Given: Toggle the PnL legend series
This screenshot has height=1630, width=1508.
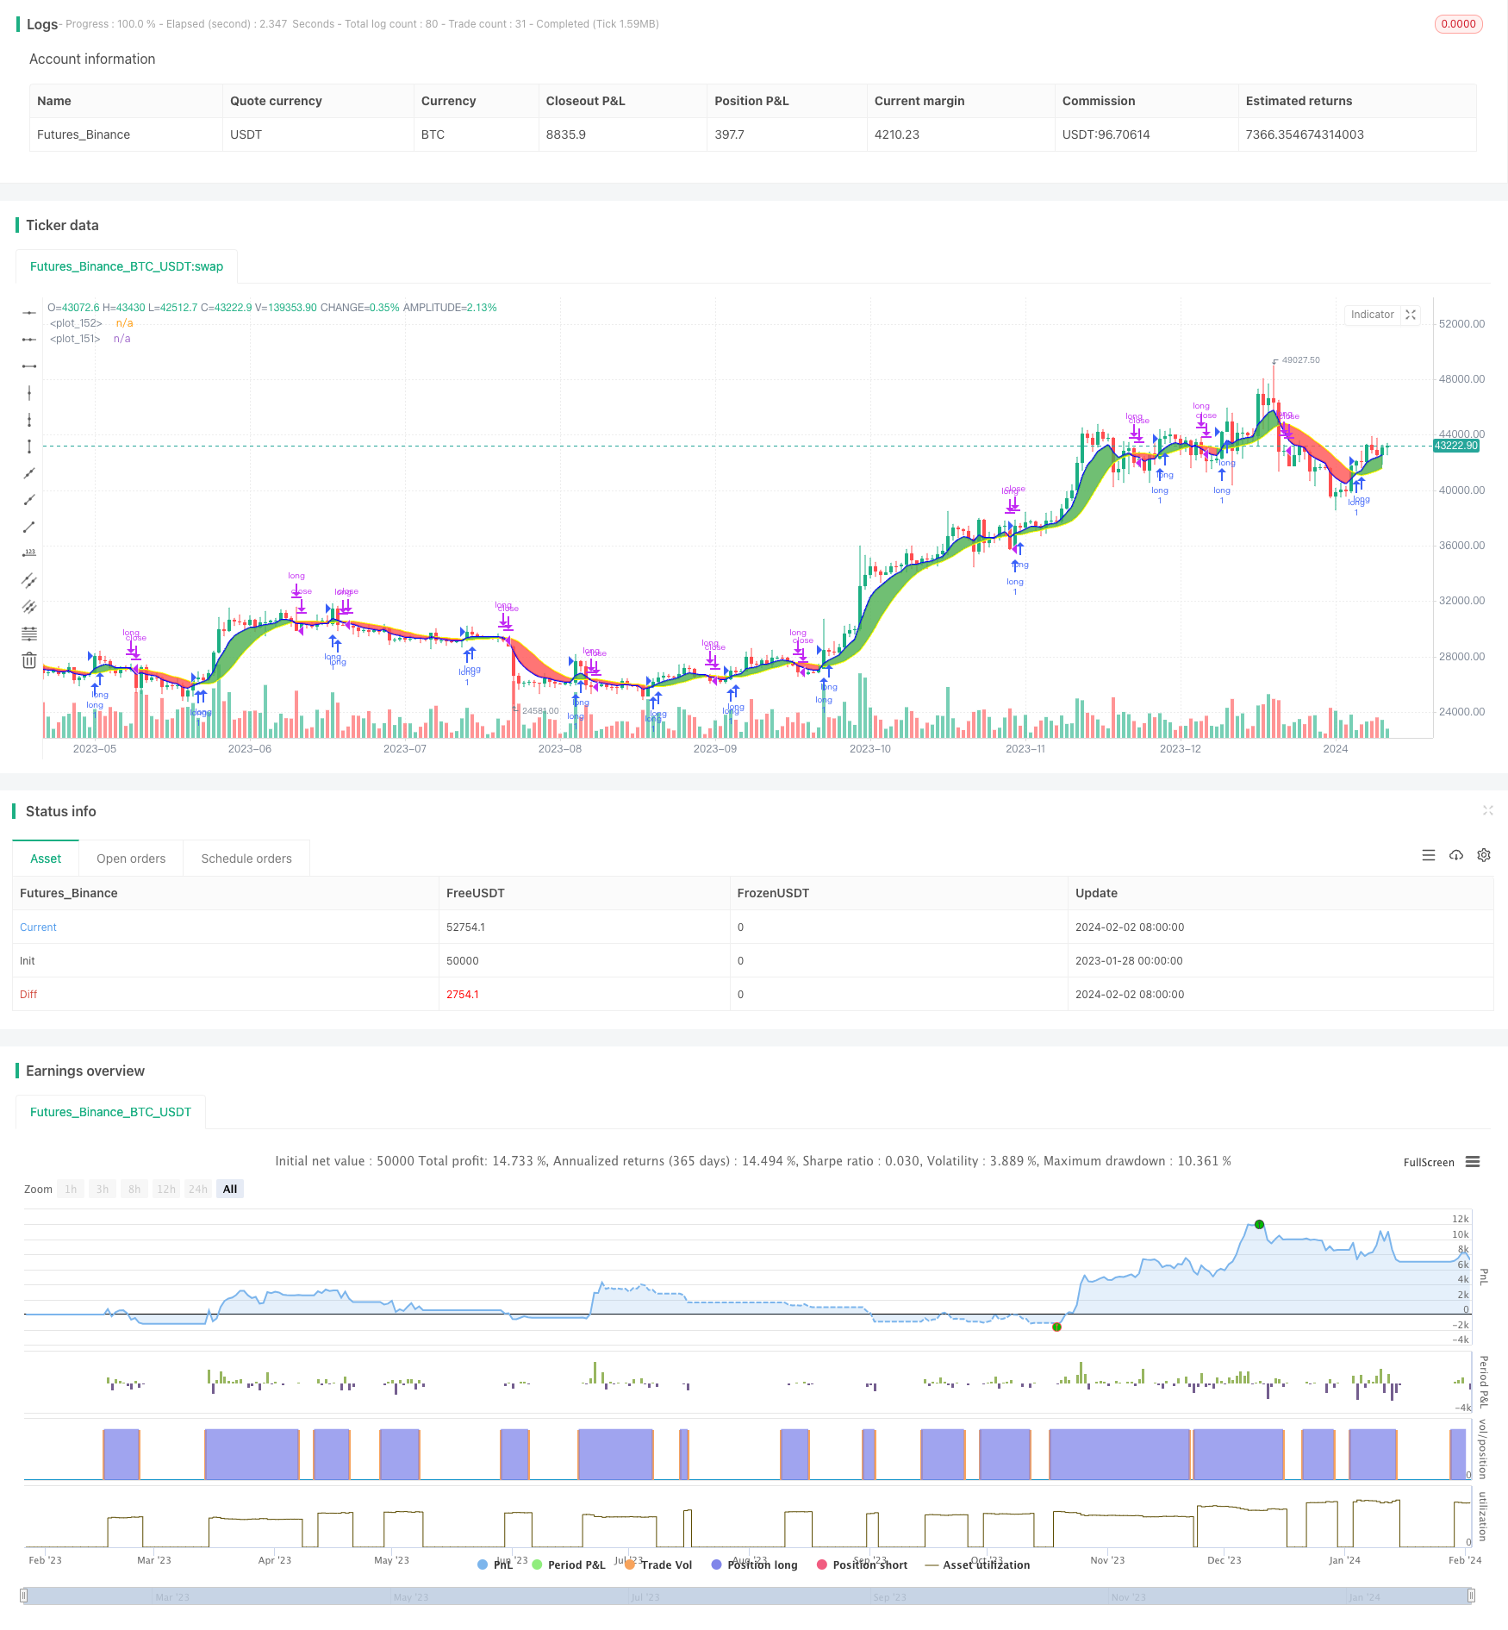Looking at the screenshot, I should pyautogui.click(x=495, y=1564).
